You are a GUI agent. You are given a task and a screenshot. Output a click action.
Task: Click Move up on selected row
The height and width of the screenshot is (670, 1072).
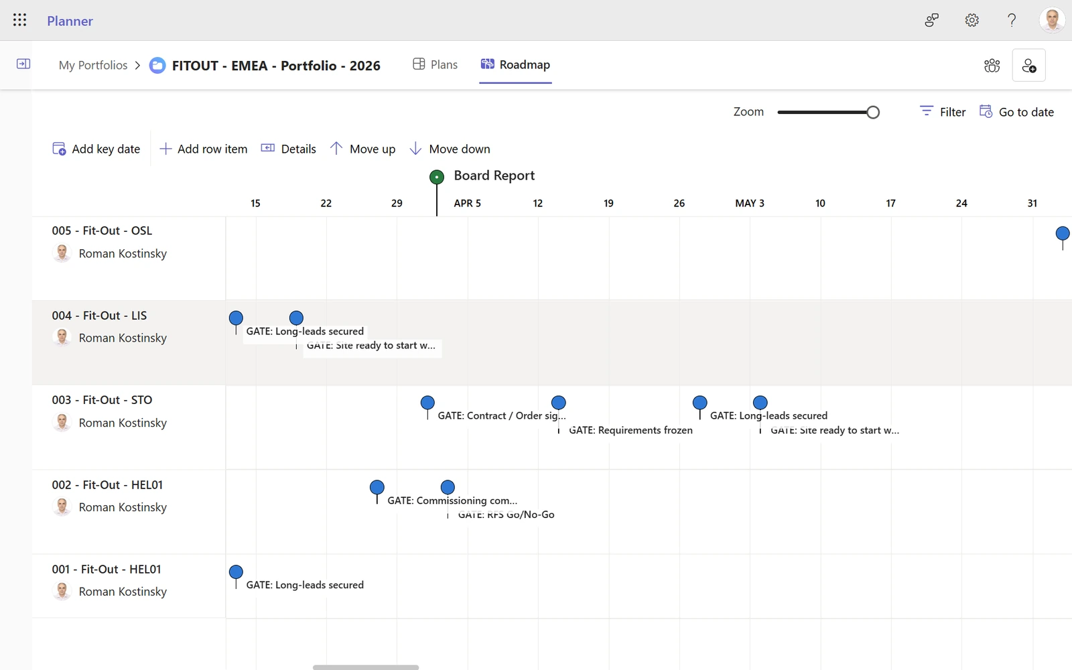(362, 149)
